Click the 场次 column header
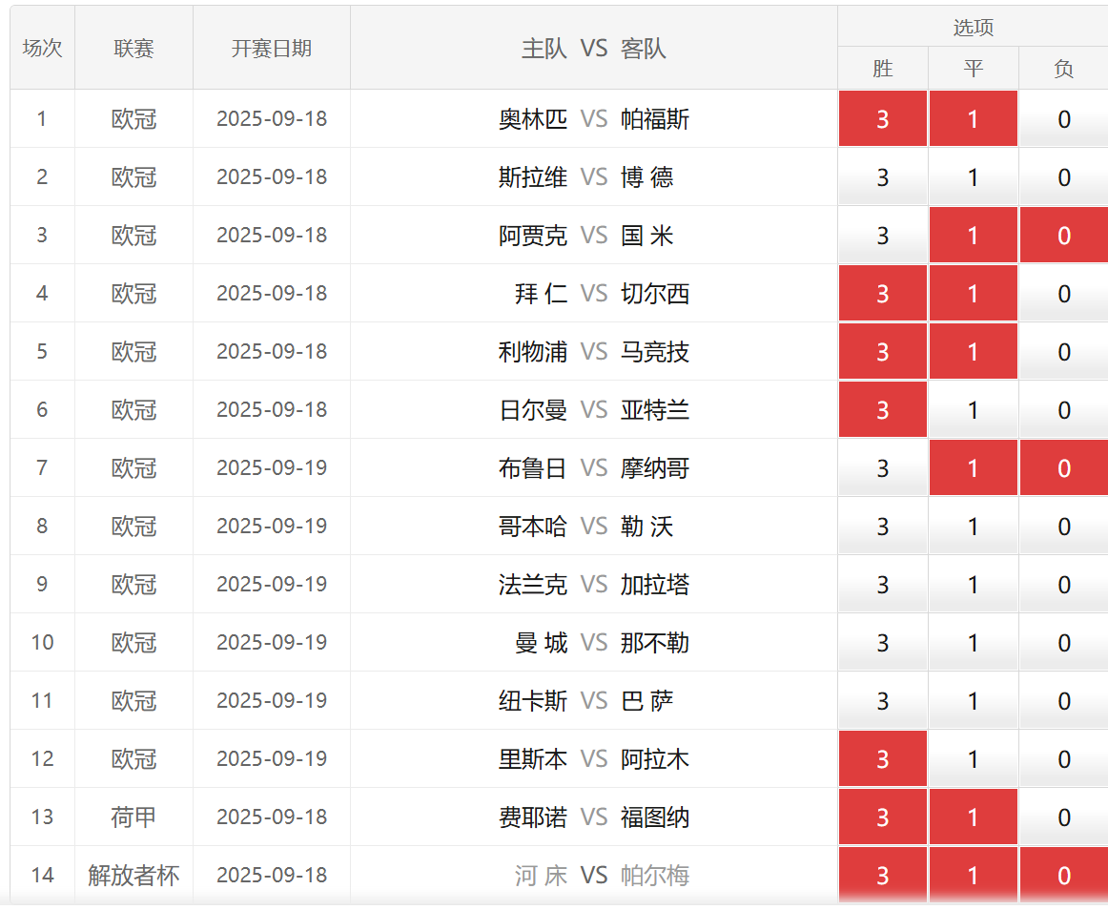 pyautogui.click(x=42, y=48)
